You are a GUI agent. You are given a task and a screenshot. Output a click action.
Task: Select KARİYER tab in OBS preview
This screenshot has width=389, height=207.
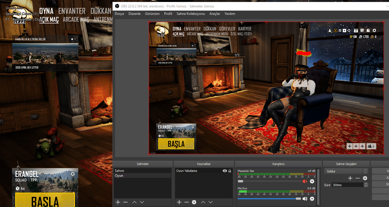coord(245,29)
